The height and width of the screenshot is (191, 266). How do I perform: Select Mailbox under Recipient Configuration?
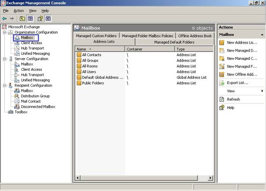pos(27,91)
